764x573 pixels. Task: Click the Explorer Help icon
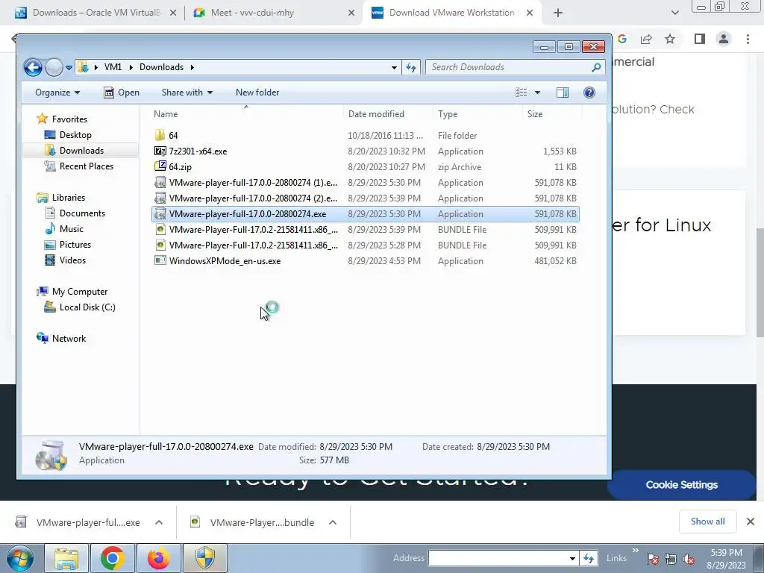589,93
